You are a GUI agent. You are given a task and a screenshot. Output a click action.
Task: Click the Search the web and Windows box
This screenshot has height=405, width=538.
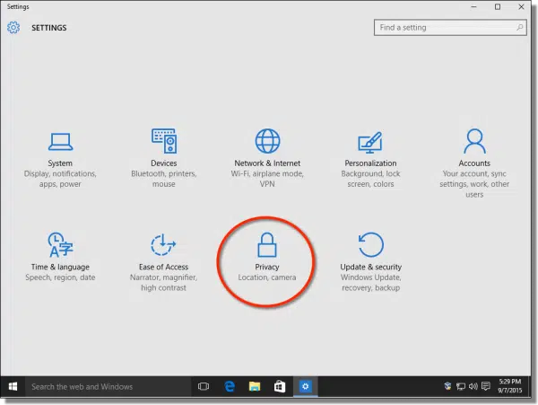108,386
